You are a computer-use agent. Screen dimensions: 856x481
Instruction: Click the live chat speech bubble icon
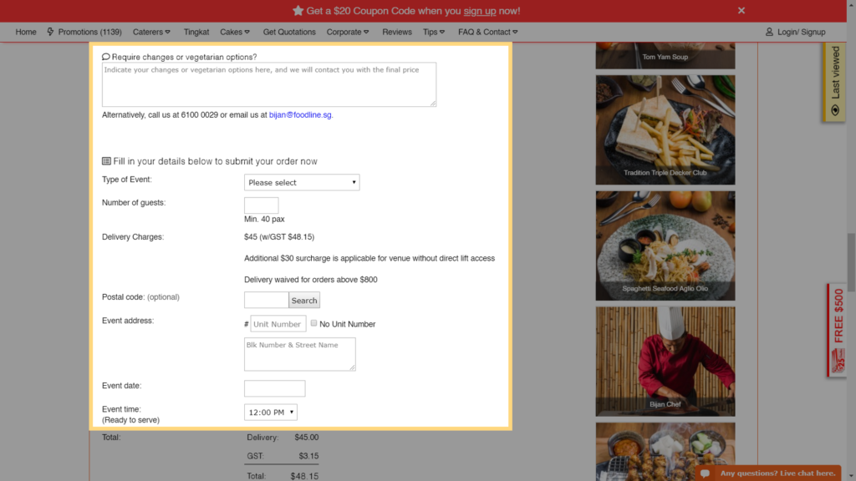[706, 473]
